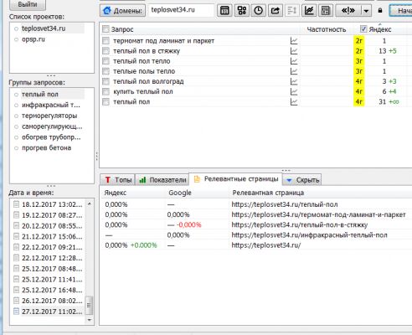Open chart icon for теплый пол тепло
The image size is (412, 335).
(294, 61)
